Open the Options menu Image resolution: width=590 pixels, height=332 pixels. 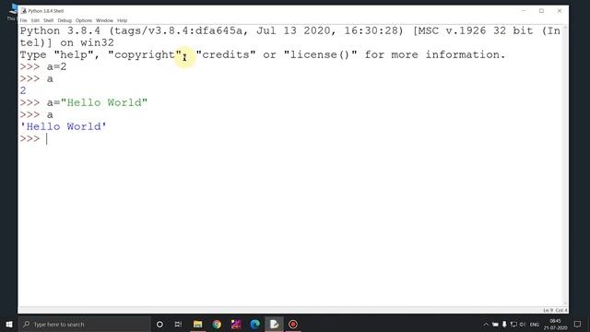(84, 20)
